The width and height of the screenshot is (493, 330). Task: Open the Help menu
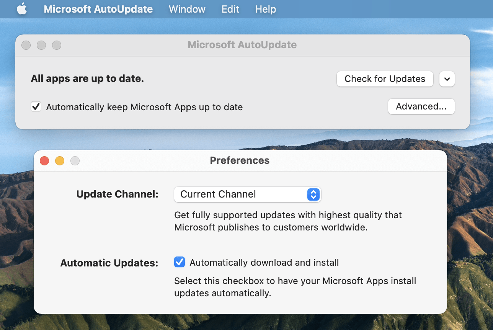265,9
